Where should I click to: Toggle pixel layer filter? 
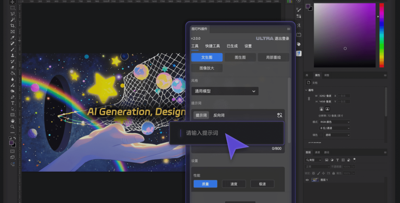click(x=326, y=160)
